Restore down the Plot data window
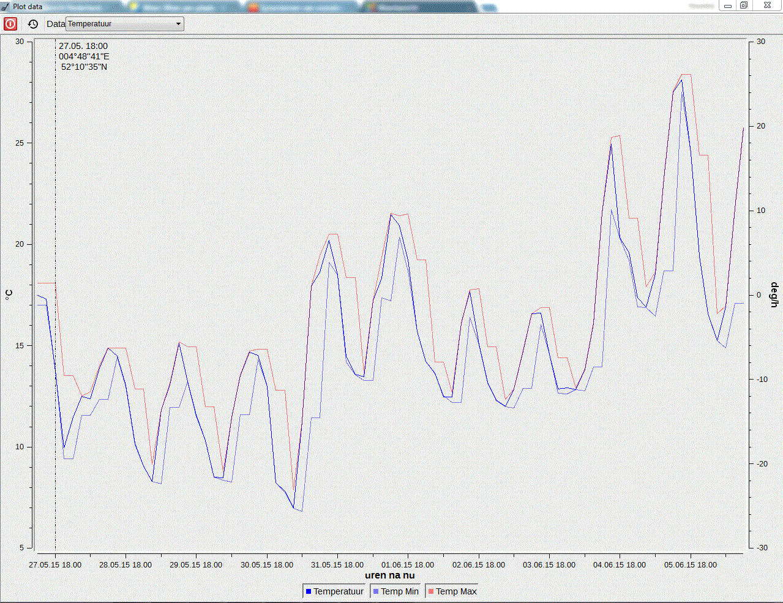This screenshot has height=603, width=783. click(x=744, y=6)
